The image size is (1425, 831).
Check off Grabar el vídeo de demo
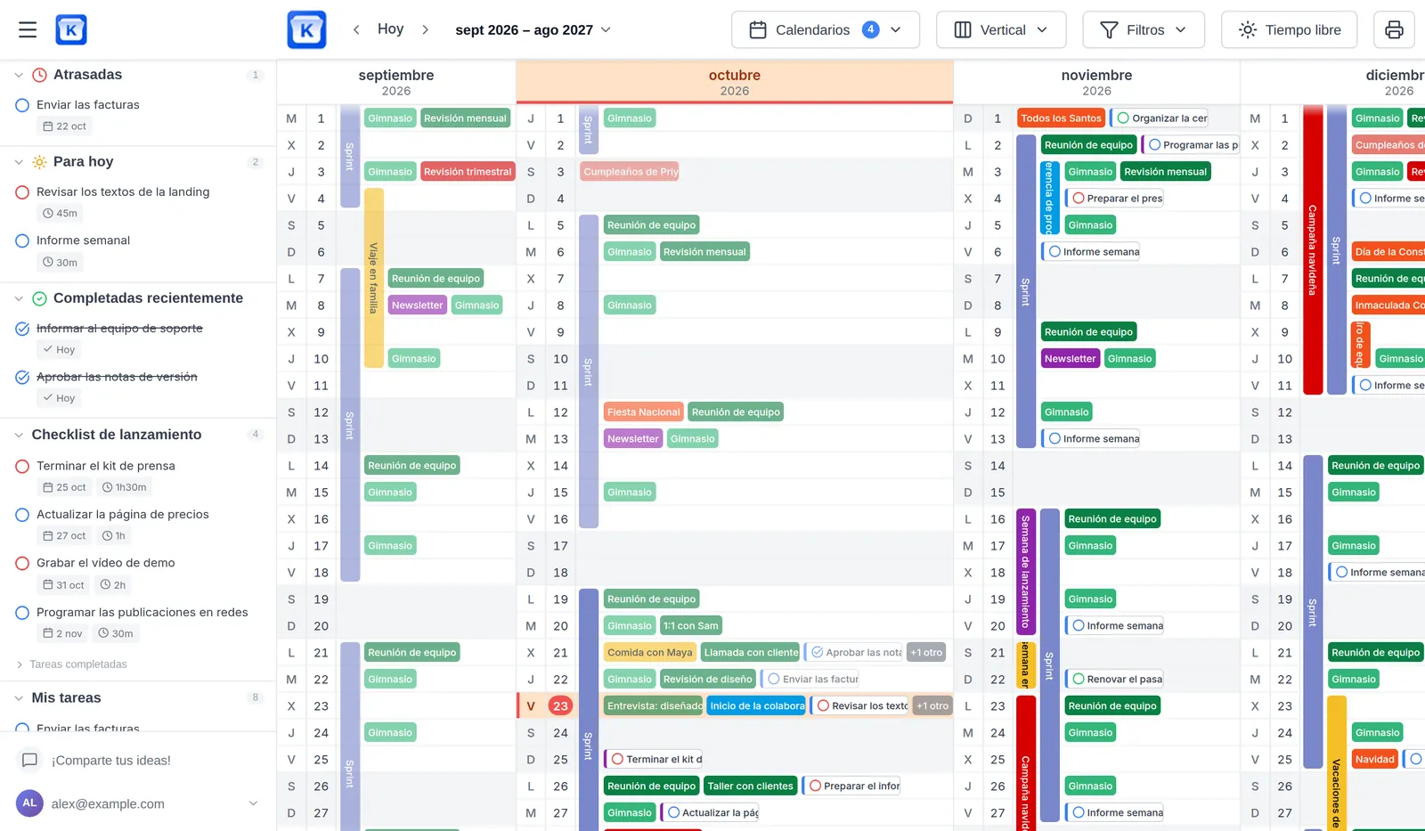click(23, 563)
